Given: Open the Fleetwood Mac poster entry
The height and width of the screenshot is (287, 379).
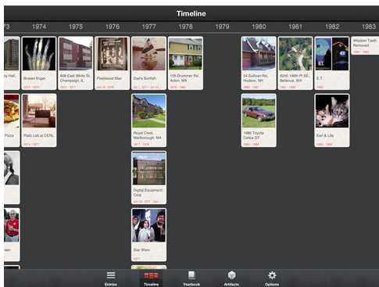Looking at the screenshot, I should [113, 63].
